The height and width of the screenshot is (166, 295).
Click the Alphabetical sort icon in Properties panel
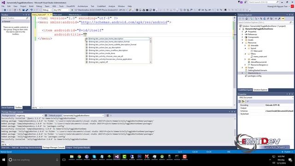point(243,101)
